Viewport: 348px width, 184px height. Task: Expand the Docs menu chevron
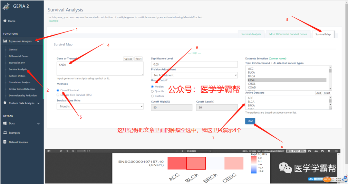point(38,124)
